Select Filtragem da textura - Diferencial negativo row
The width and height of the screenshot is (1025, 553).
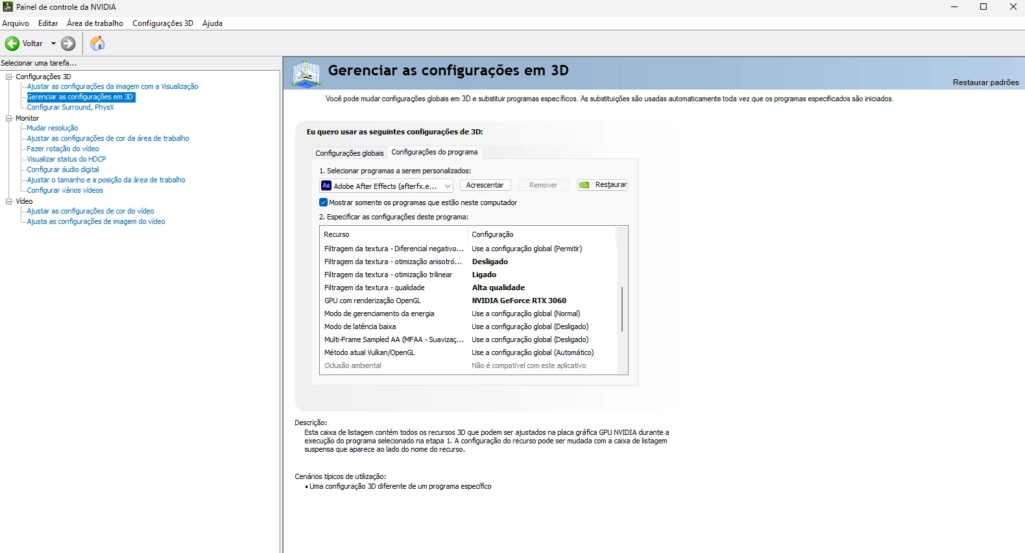tap(468, 249)
